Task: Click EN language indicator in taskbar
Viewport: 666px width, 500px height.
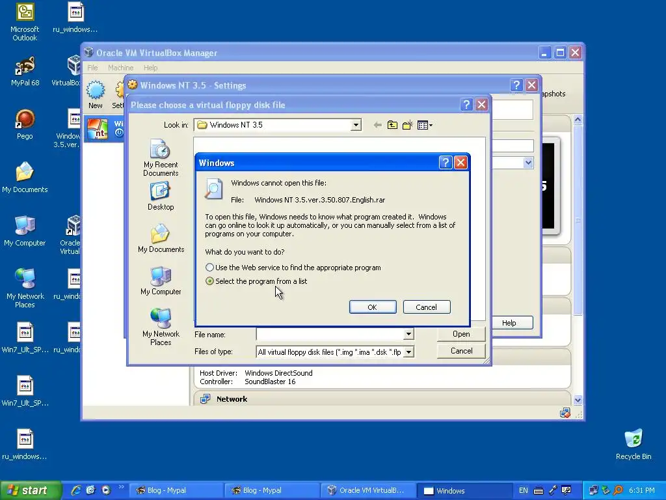Action: click(x=524, y=490)
